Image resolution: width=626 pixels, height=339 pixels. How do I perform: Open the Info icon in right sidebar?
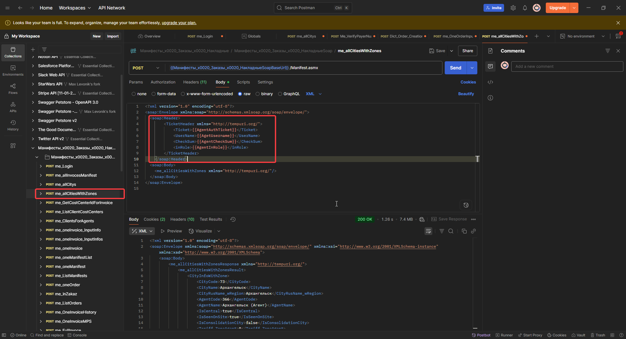[490, 98]
